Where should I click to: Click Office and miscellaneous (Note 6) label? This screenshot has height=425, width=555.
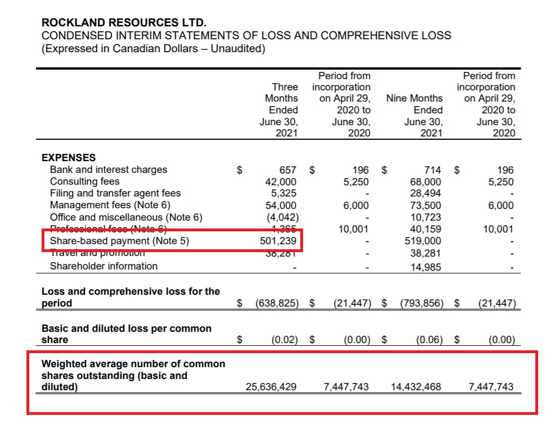126,217
